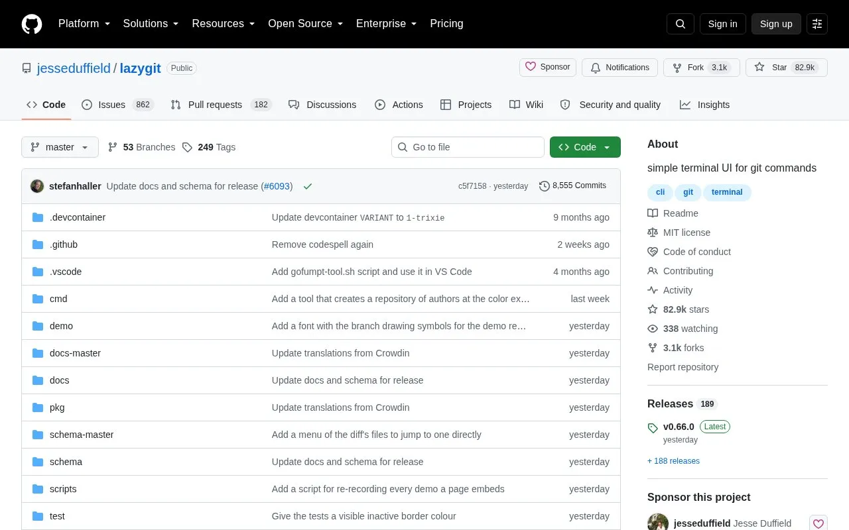
Task: Open the master branch selector
Action: tap(60, 147)
